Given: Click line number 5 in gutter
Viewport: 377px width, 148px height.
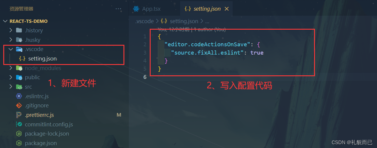Looking at the screenshot, I should [x=145, y=69].
